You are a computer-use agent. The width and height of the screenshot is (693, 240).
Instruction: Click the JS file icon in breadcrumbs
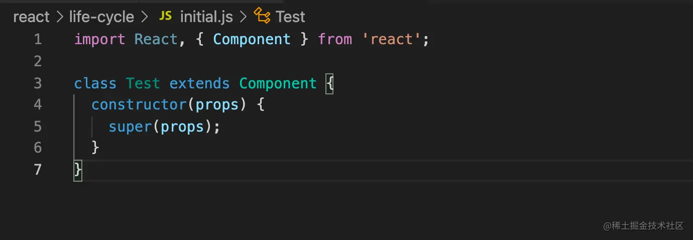click(165, 17)
